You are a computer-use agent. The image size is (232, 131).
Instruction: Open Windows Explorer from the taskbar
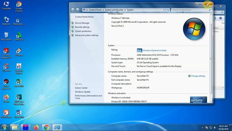[x=14, y=127]
